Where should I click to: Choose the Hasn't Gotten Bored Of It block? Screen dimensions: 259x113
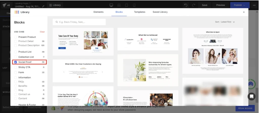click(83, 96)
